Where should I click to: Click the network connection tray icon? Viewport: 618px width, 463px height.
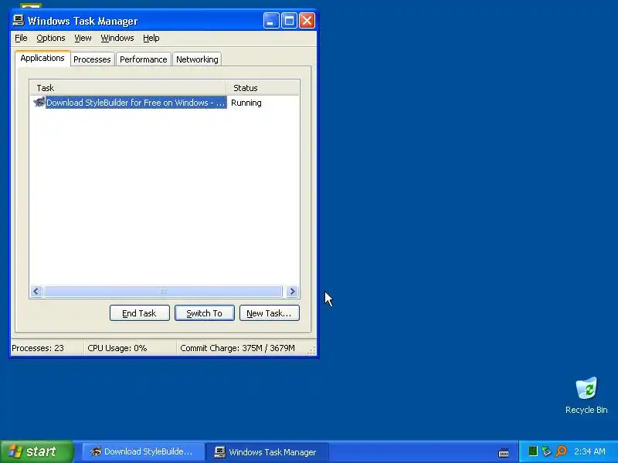546,451
